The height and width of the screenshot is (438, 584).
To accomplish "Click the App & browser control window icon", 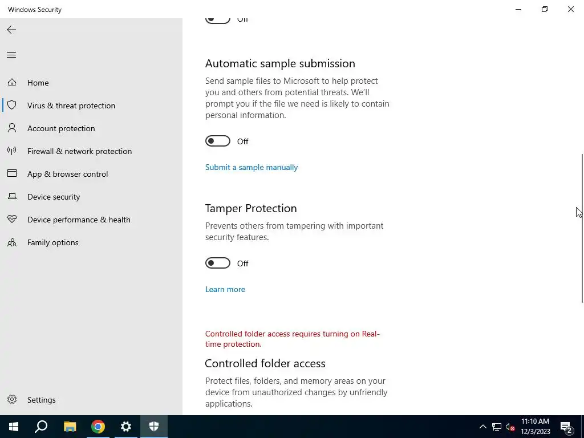I will [x=12, y=173].
